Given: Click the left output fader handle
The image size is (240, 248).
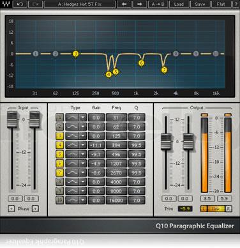Looking at the screenshot, I should tap(166, 141).
